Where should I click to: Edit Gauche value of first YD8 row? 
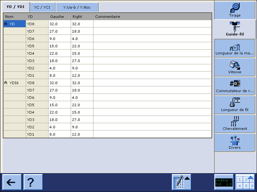pos(60,24)
